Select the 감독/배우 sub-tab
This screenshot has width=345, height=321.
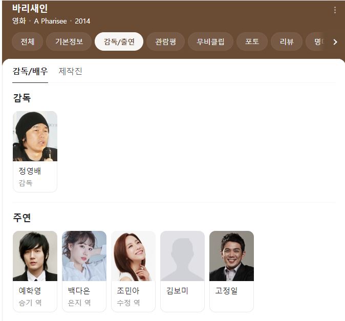point(30,71)
